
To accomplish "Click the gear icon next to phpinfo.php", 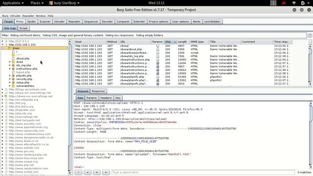I will [13, 76].
